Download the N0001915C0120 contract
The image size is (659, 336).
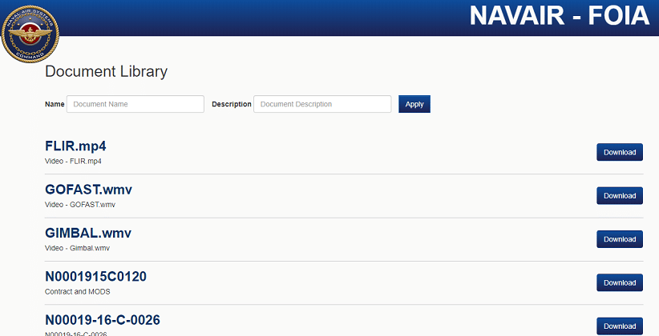(x=620, y=282)
